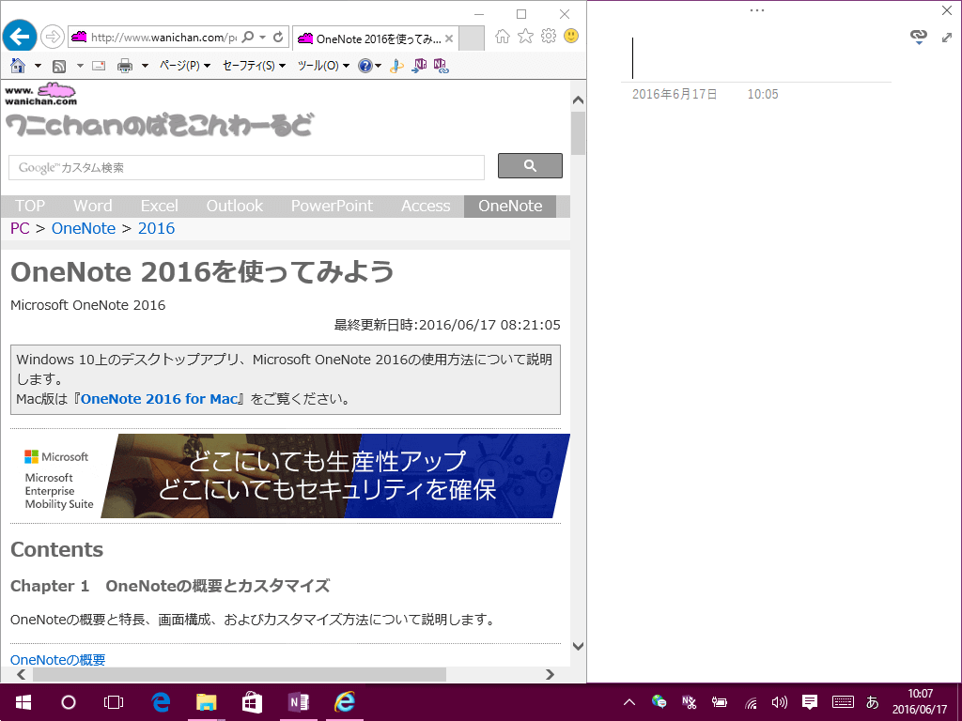Open the three-dots menu atop OneNote window
This screenshot has height=721, width=962.
pyautogui.click(x=757, y=10)
